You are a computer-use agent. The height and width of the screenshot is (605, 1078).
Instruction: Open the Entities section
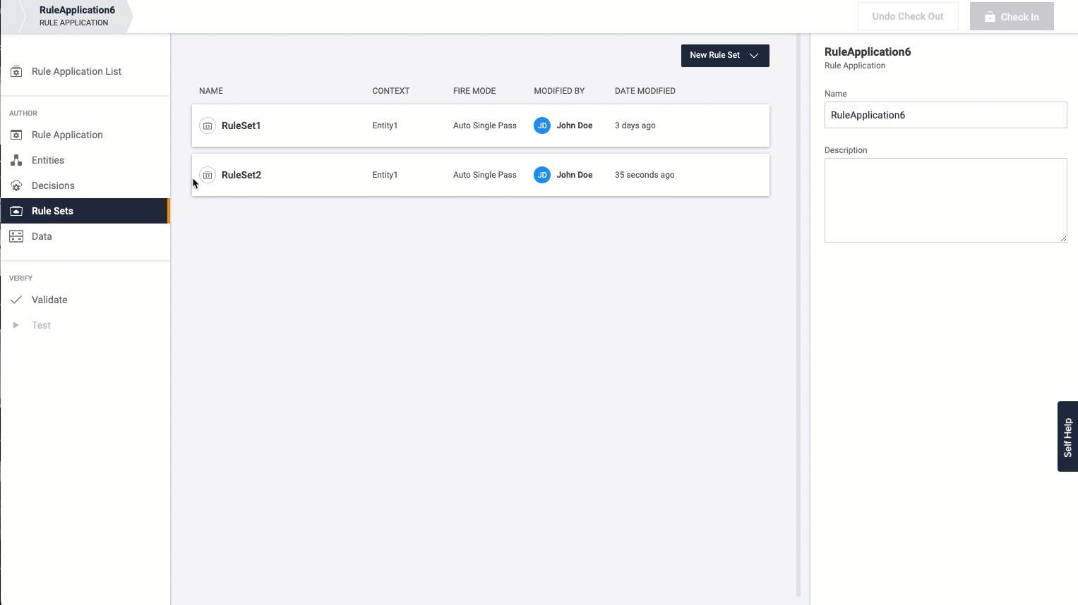[x=85, y=160]
